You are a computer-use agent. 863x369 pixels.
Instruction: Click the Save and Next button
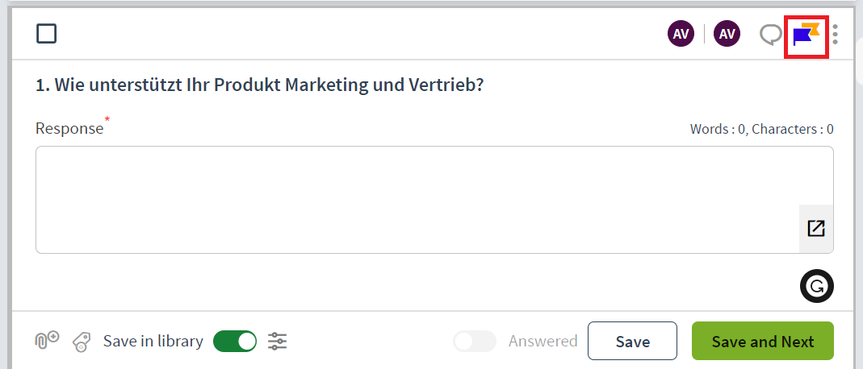pos(762,341)
